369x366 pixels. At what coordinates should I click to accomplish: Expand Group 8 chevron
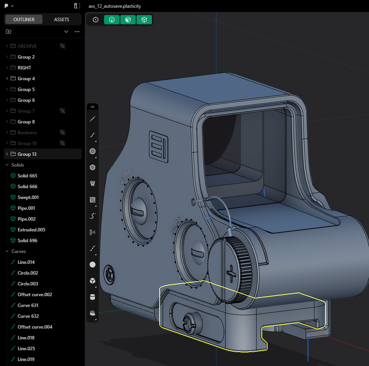click(7, 122)
